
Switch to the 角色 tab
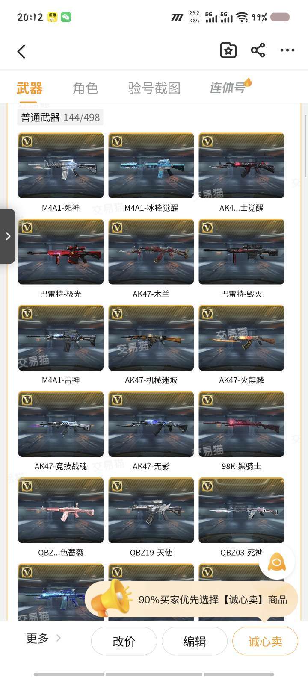tap(86, 88)
